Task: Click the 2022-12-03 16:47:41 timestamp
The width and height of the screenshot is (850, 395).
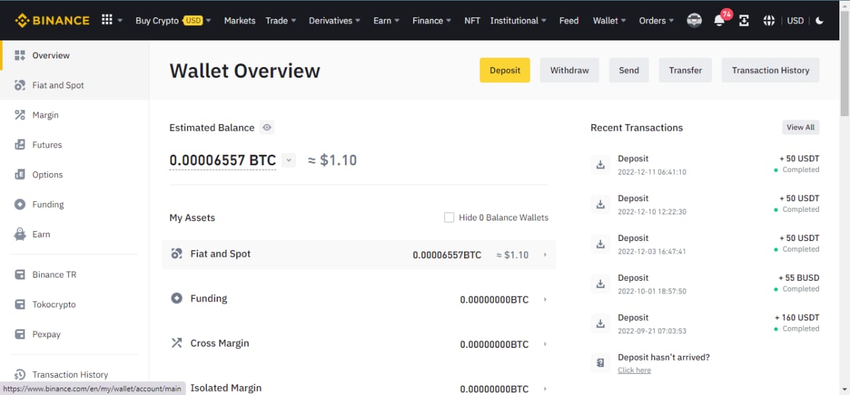Action: pyautogui.click(x=652, y=252)
